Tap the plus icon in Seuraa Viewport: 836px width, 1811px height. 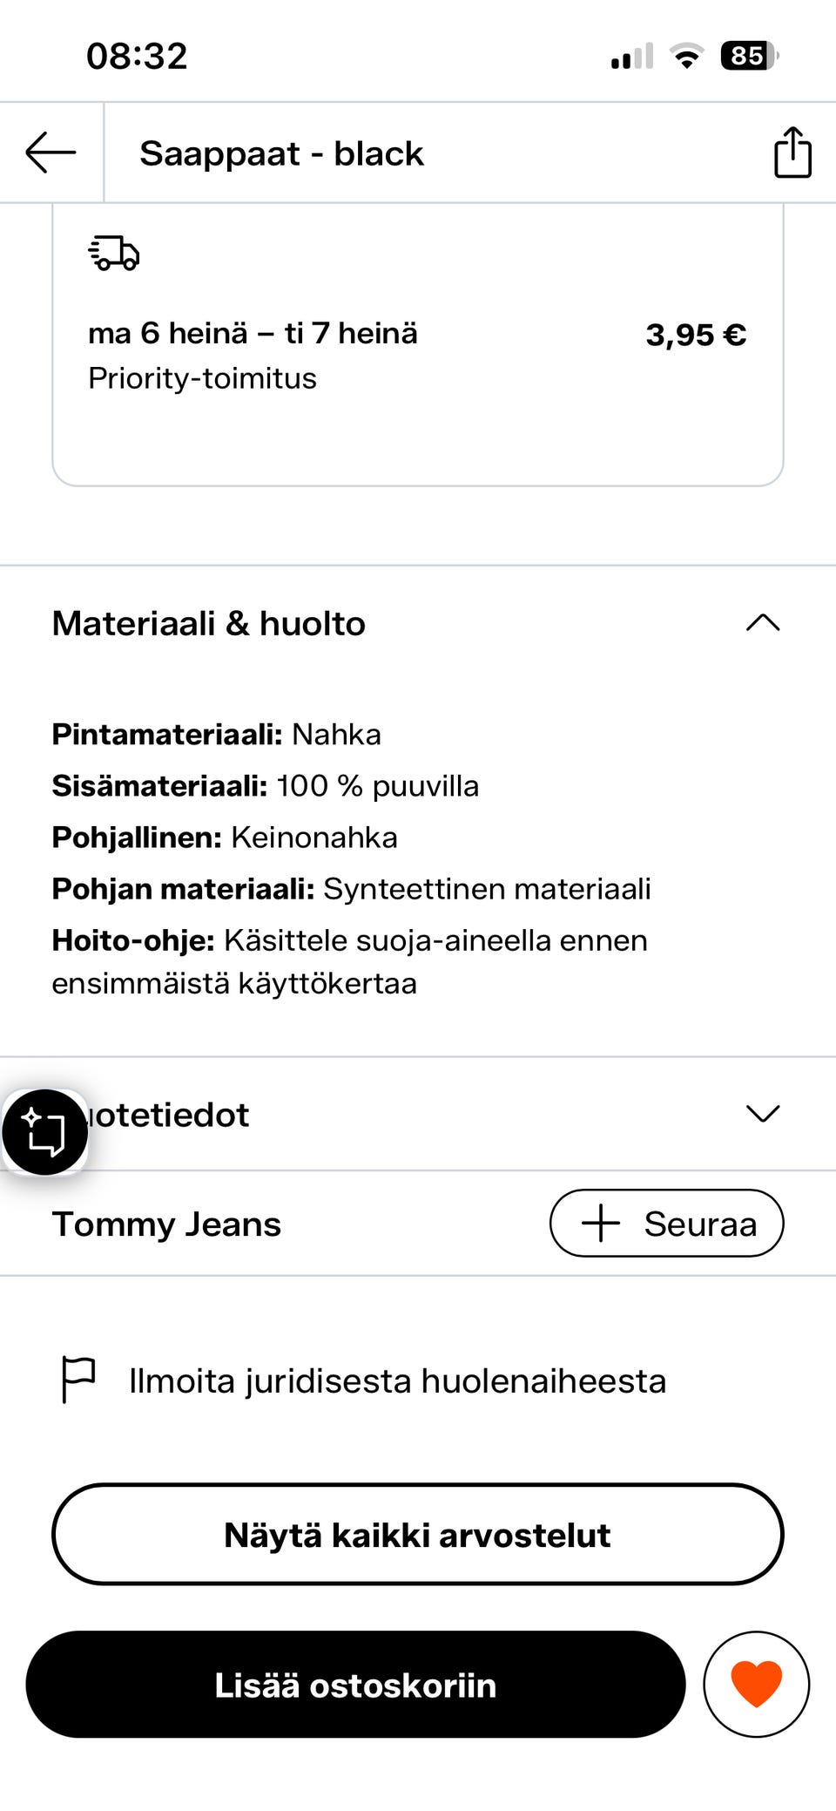tap(601, 1224)
